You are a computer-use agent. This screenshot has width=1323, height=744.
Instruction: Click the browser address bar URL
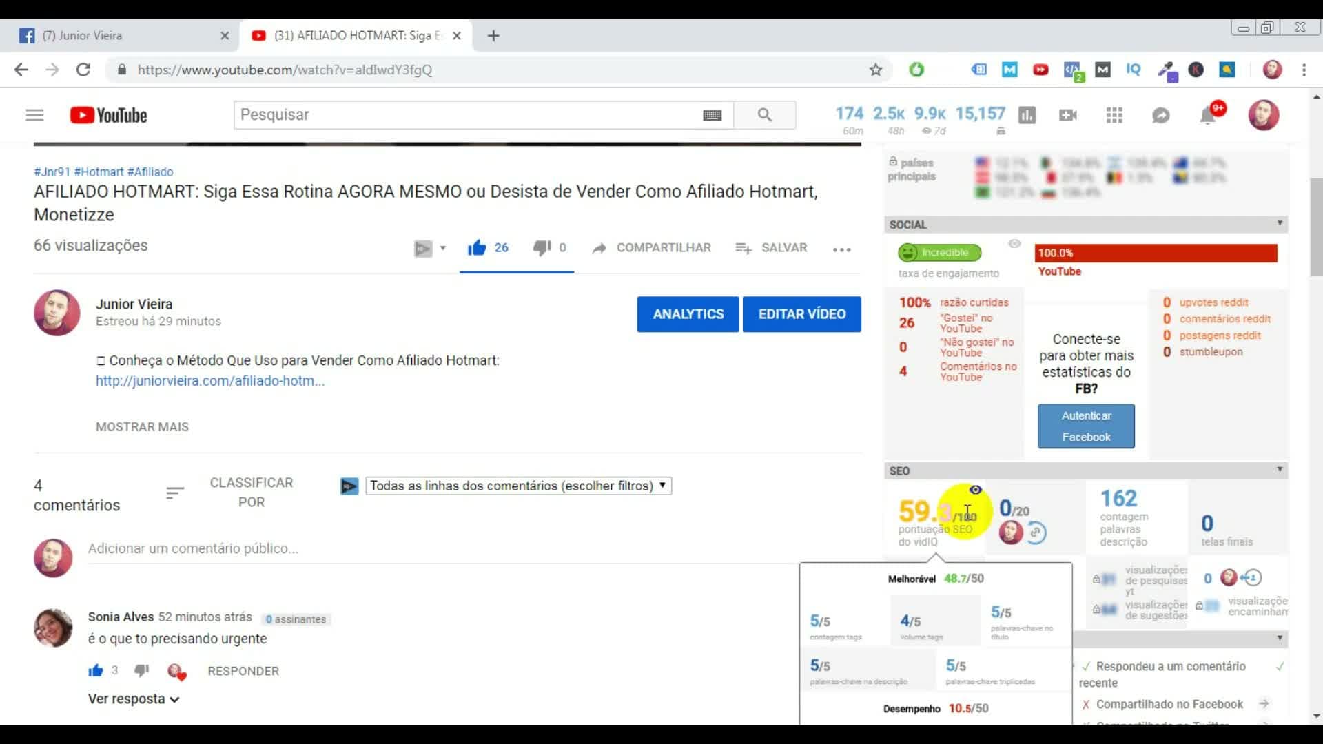(285, 70)
